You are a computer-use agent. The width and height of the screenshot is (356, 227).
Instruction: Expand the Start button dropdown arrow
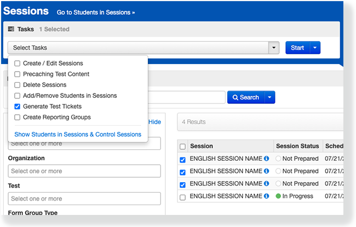(x=315, y=48)
